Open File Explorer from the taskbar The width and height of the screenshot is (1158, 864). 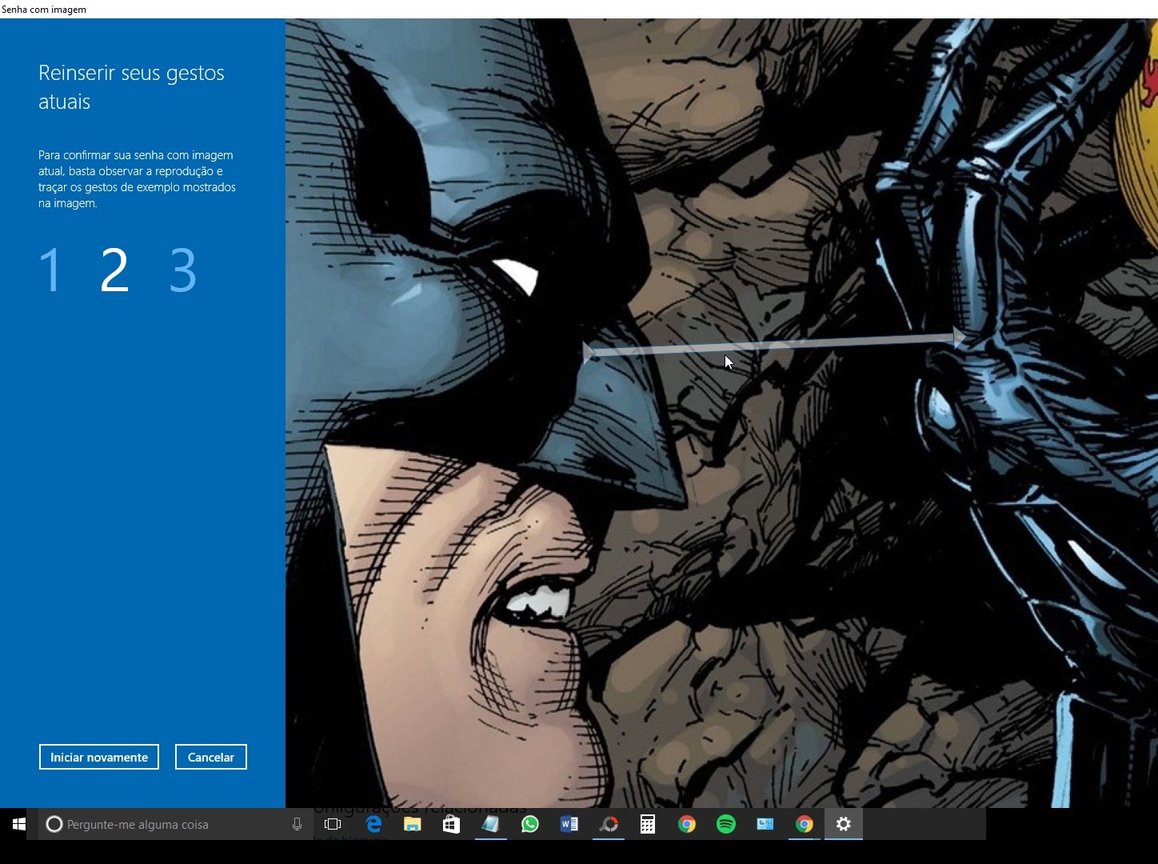413,824
